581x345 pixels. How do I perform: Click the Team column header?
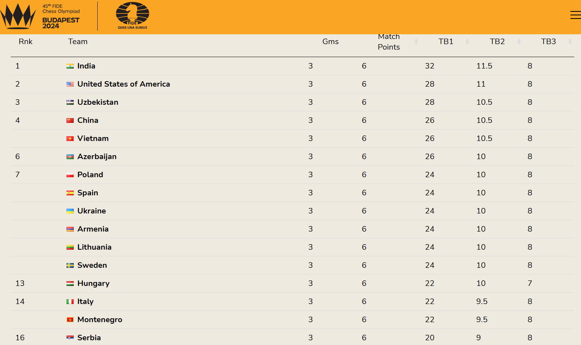[x=78, y=42]
